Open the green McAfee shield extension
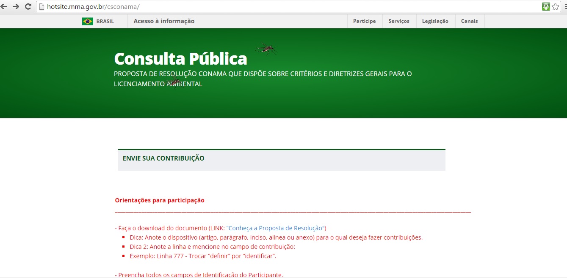This screenshot has height=278, width=567. [x=546, y=7]
